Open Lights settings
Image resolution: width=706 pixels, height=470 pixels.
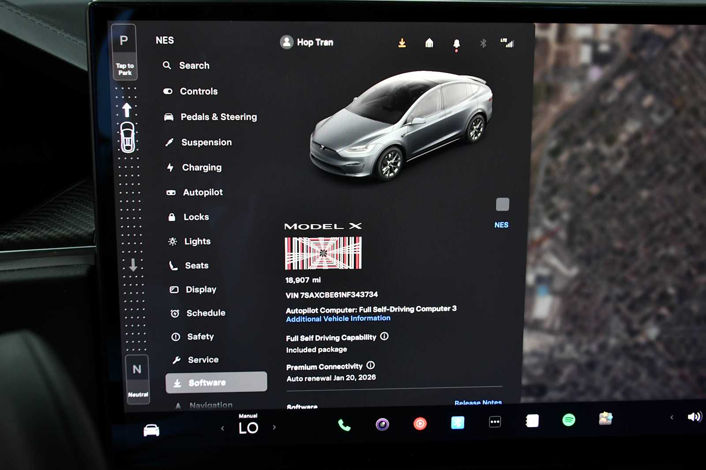pyautogui.click(x=189, y=241)
